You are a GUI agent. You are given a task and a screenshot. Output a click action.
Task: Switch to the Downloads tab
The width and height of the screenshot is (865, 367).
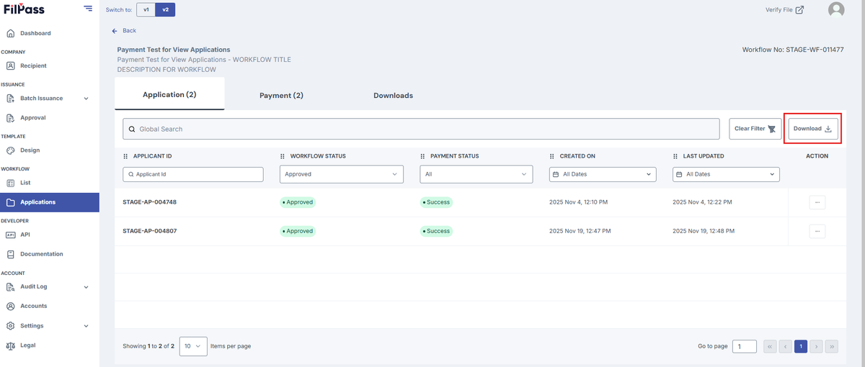coord(393,95)
